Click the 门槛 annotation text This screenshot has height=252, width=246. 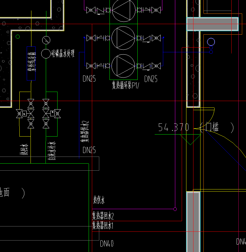coord(213,127)
